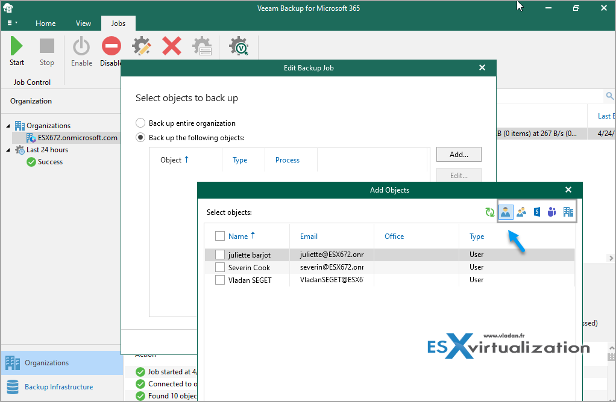The width and height of the screenshot is (616, 402).
Task: Click the search magnifier icon
Action: (x=609, y=96)
